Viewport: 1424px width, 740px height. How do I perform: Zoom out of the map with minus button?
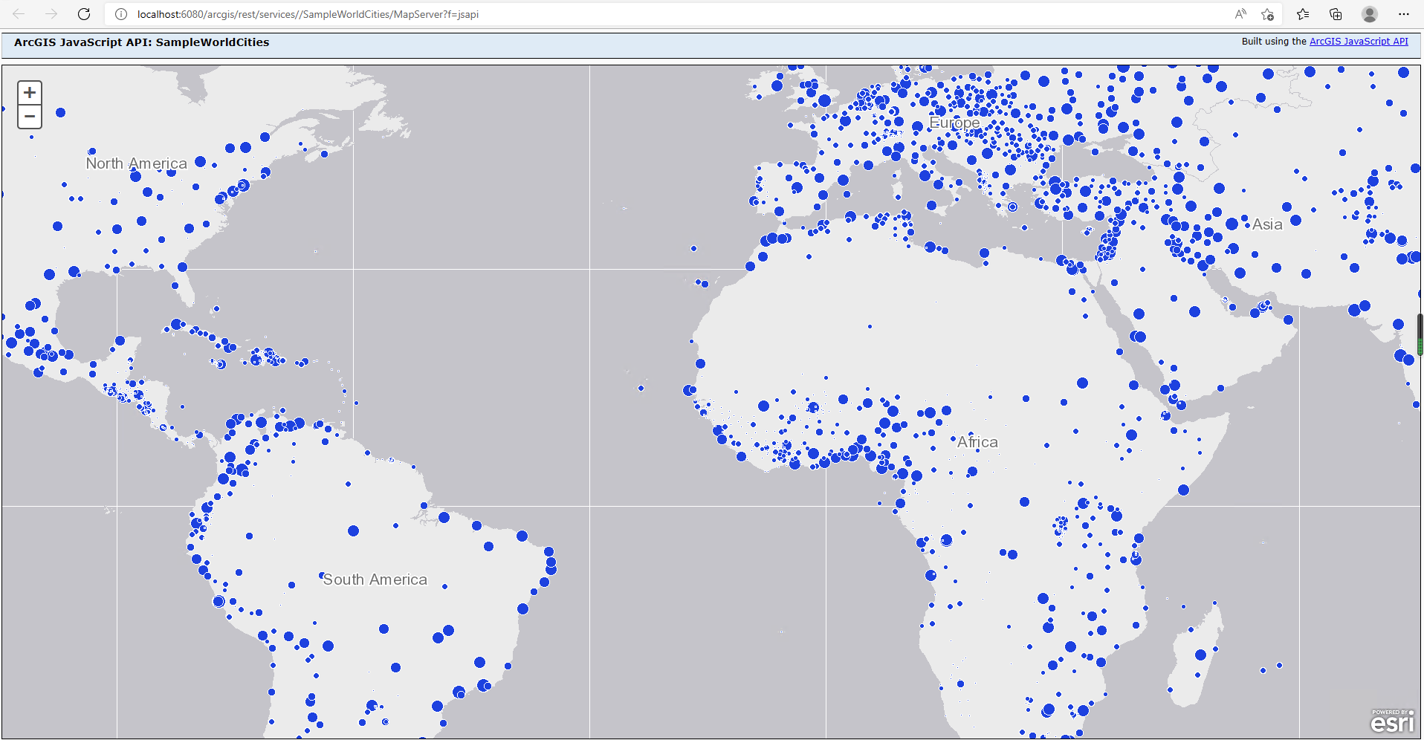pos(30,117)
